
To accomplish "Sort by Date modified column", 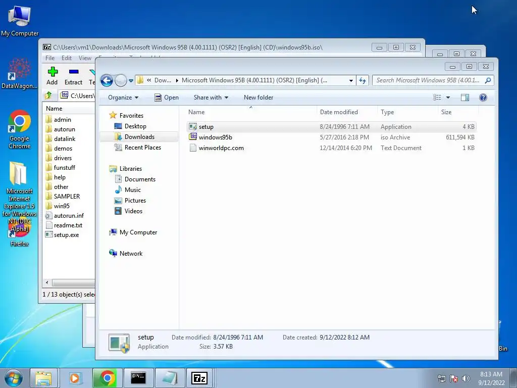I will [347, 112].
